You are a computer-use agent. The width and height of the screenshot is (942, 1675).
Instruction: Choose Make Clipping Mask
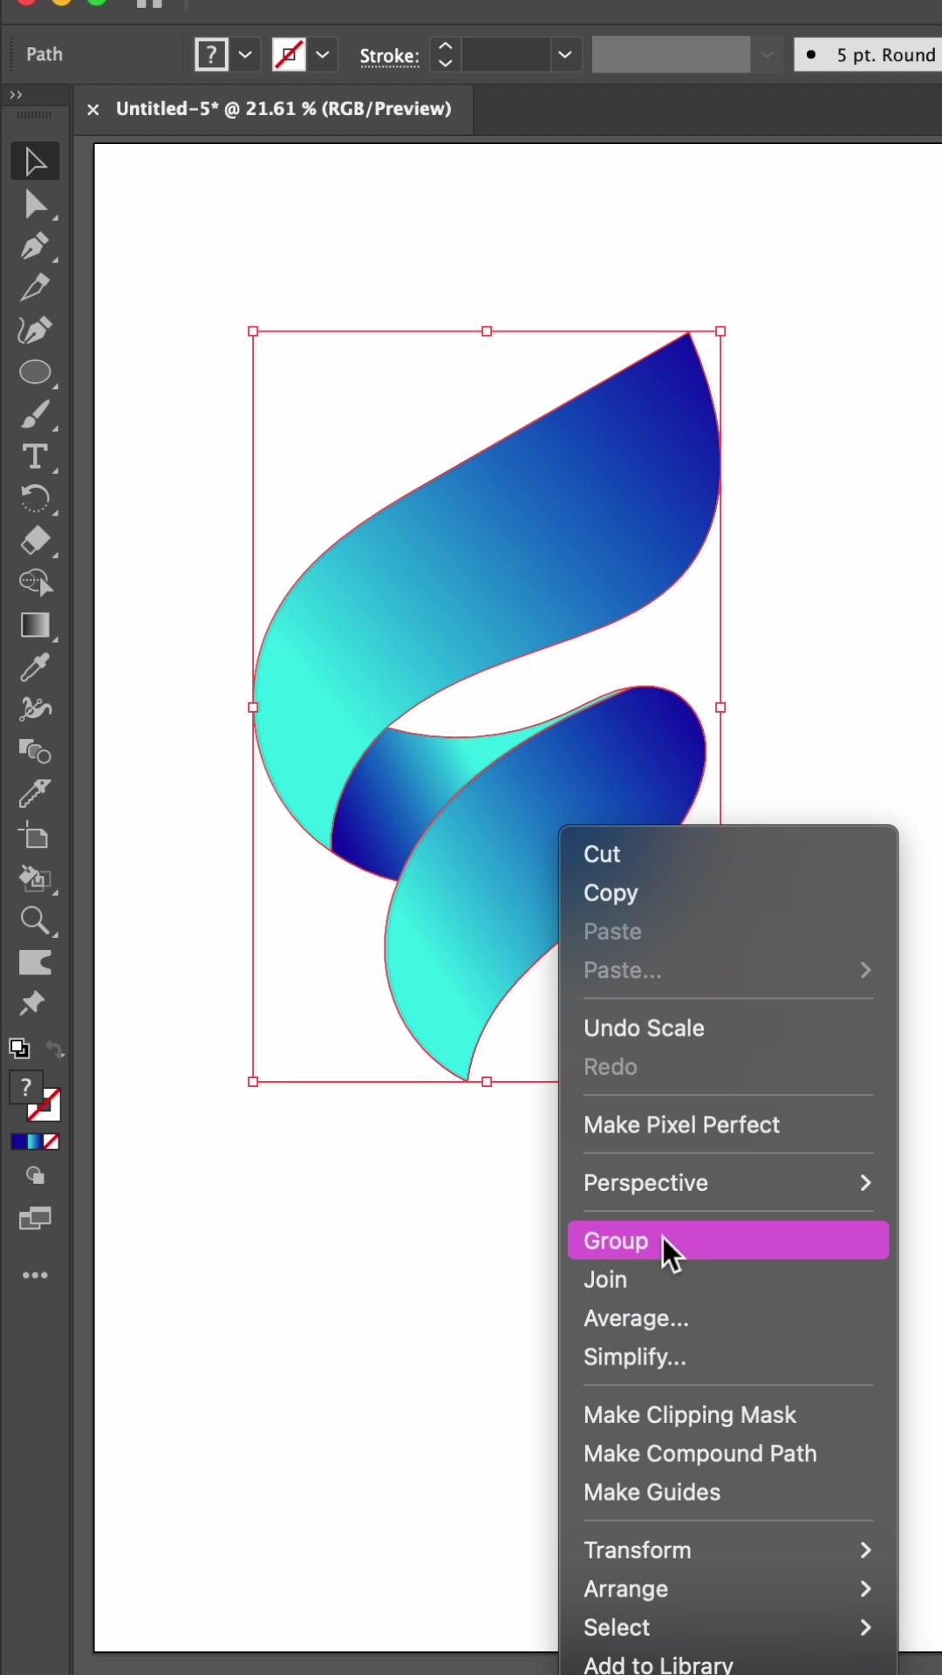click(728, 1415)
